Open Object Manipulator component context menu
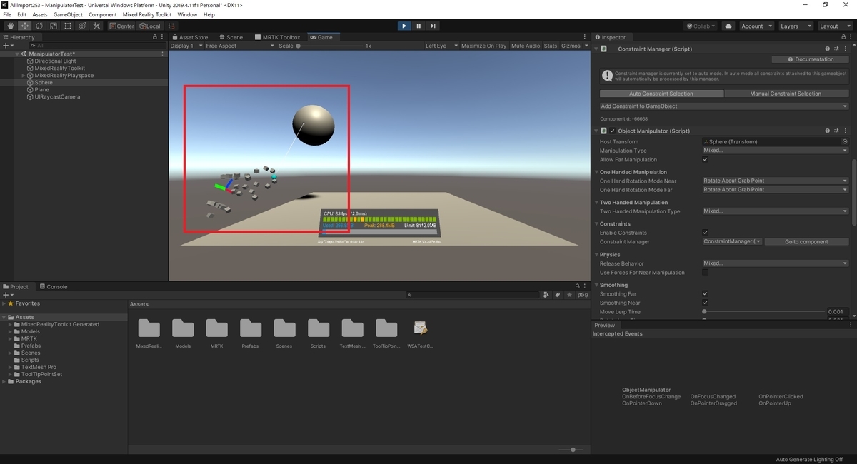Viewport: 857px width, 464px height. pos(845,131)
